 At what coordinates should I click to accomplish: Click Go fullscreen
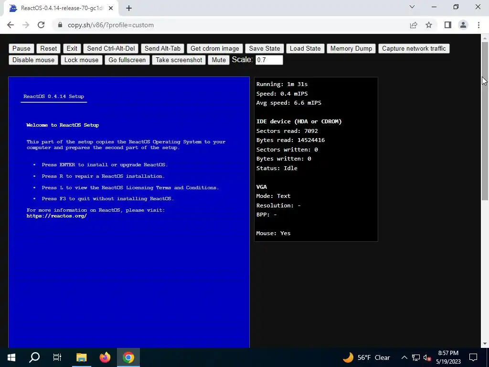[x=127, y=60]
